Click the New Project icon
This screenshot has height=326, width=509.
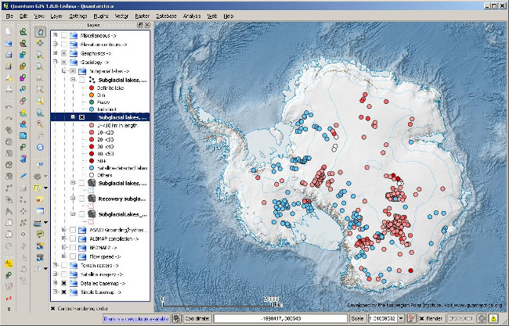(x=8, y=31)
